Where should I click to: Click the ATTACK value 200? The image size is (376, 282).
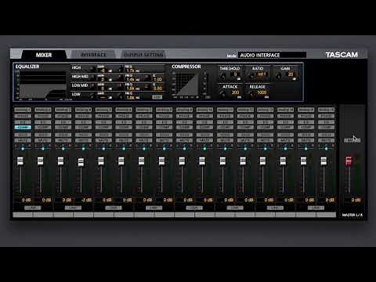[235, 92]
